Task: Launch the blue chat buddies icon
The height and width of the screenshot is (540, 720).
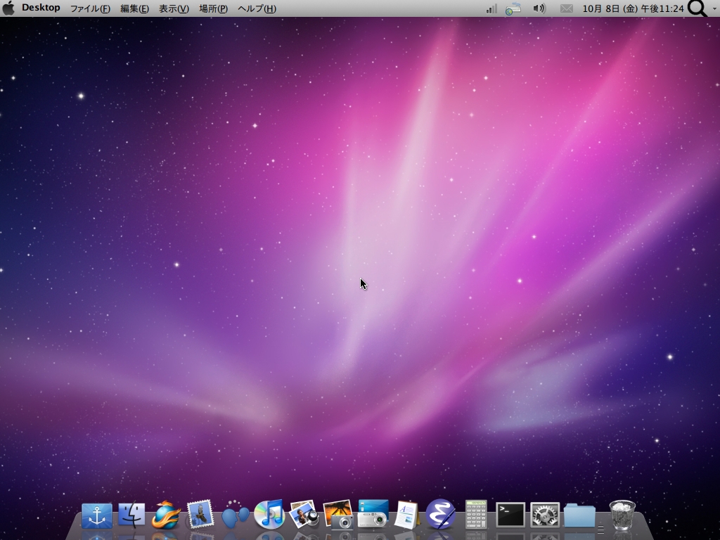Action: (235, 515)
